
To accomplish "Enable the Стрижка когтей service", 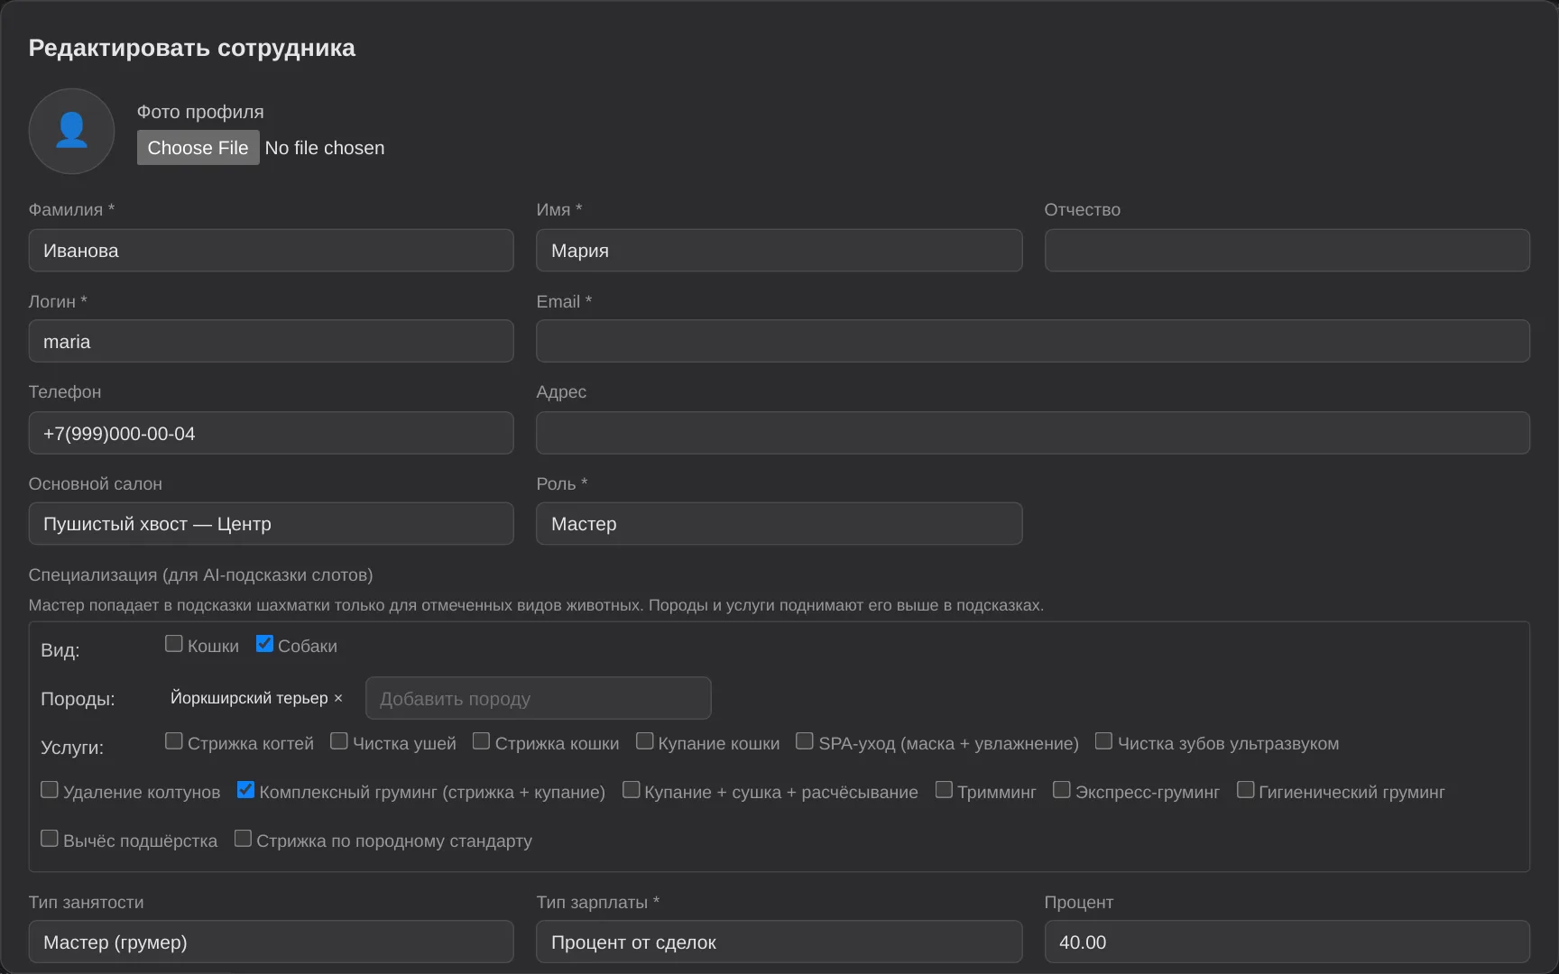I will [174, 741].
